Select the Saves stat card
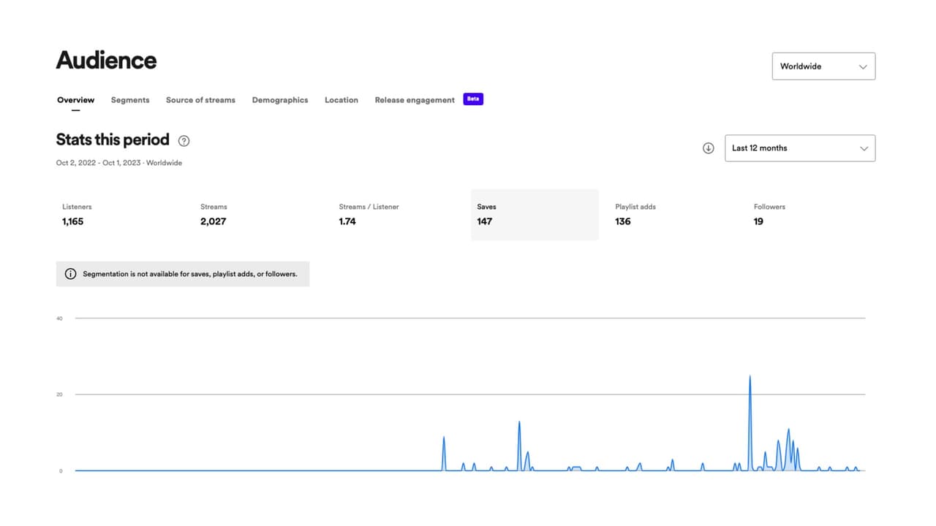 pyautogui.click(x=535, y=214)
